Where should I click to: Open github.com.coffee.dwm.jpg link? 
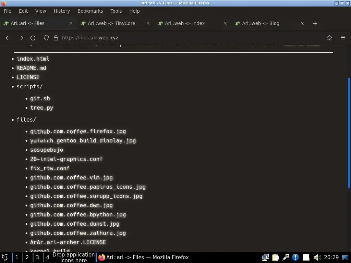pyautogui.click(x=71, y=205)
